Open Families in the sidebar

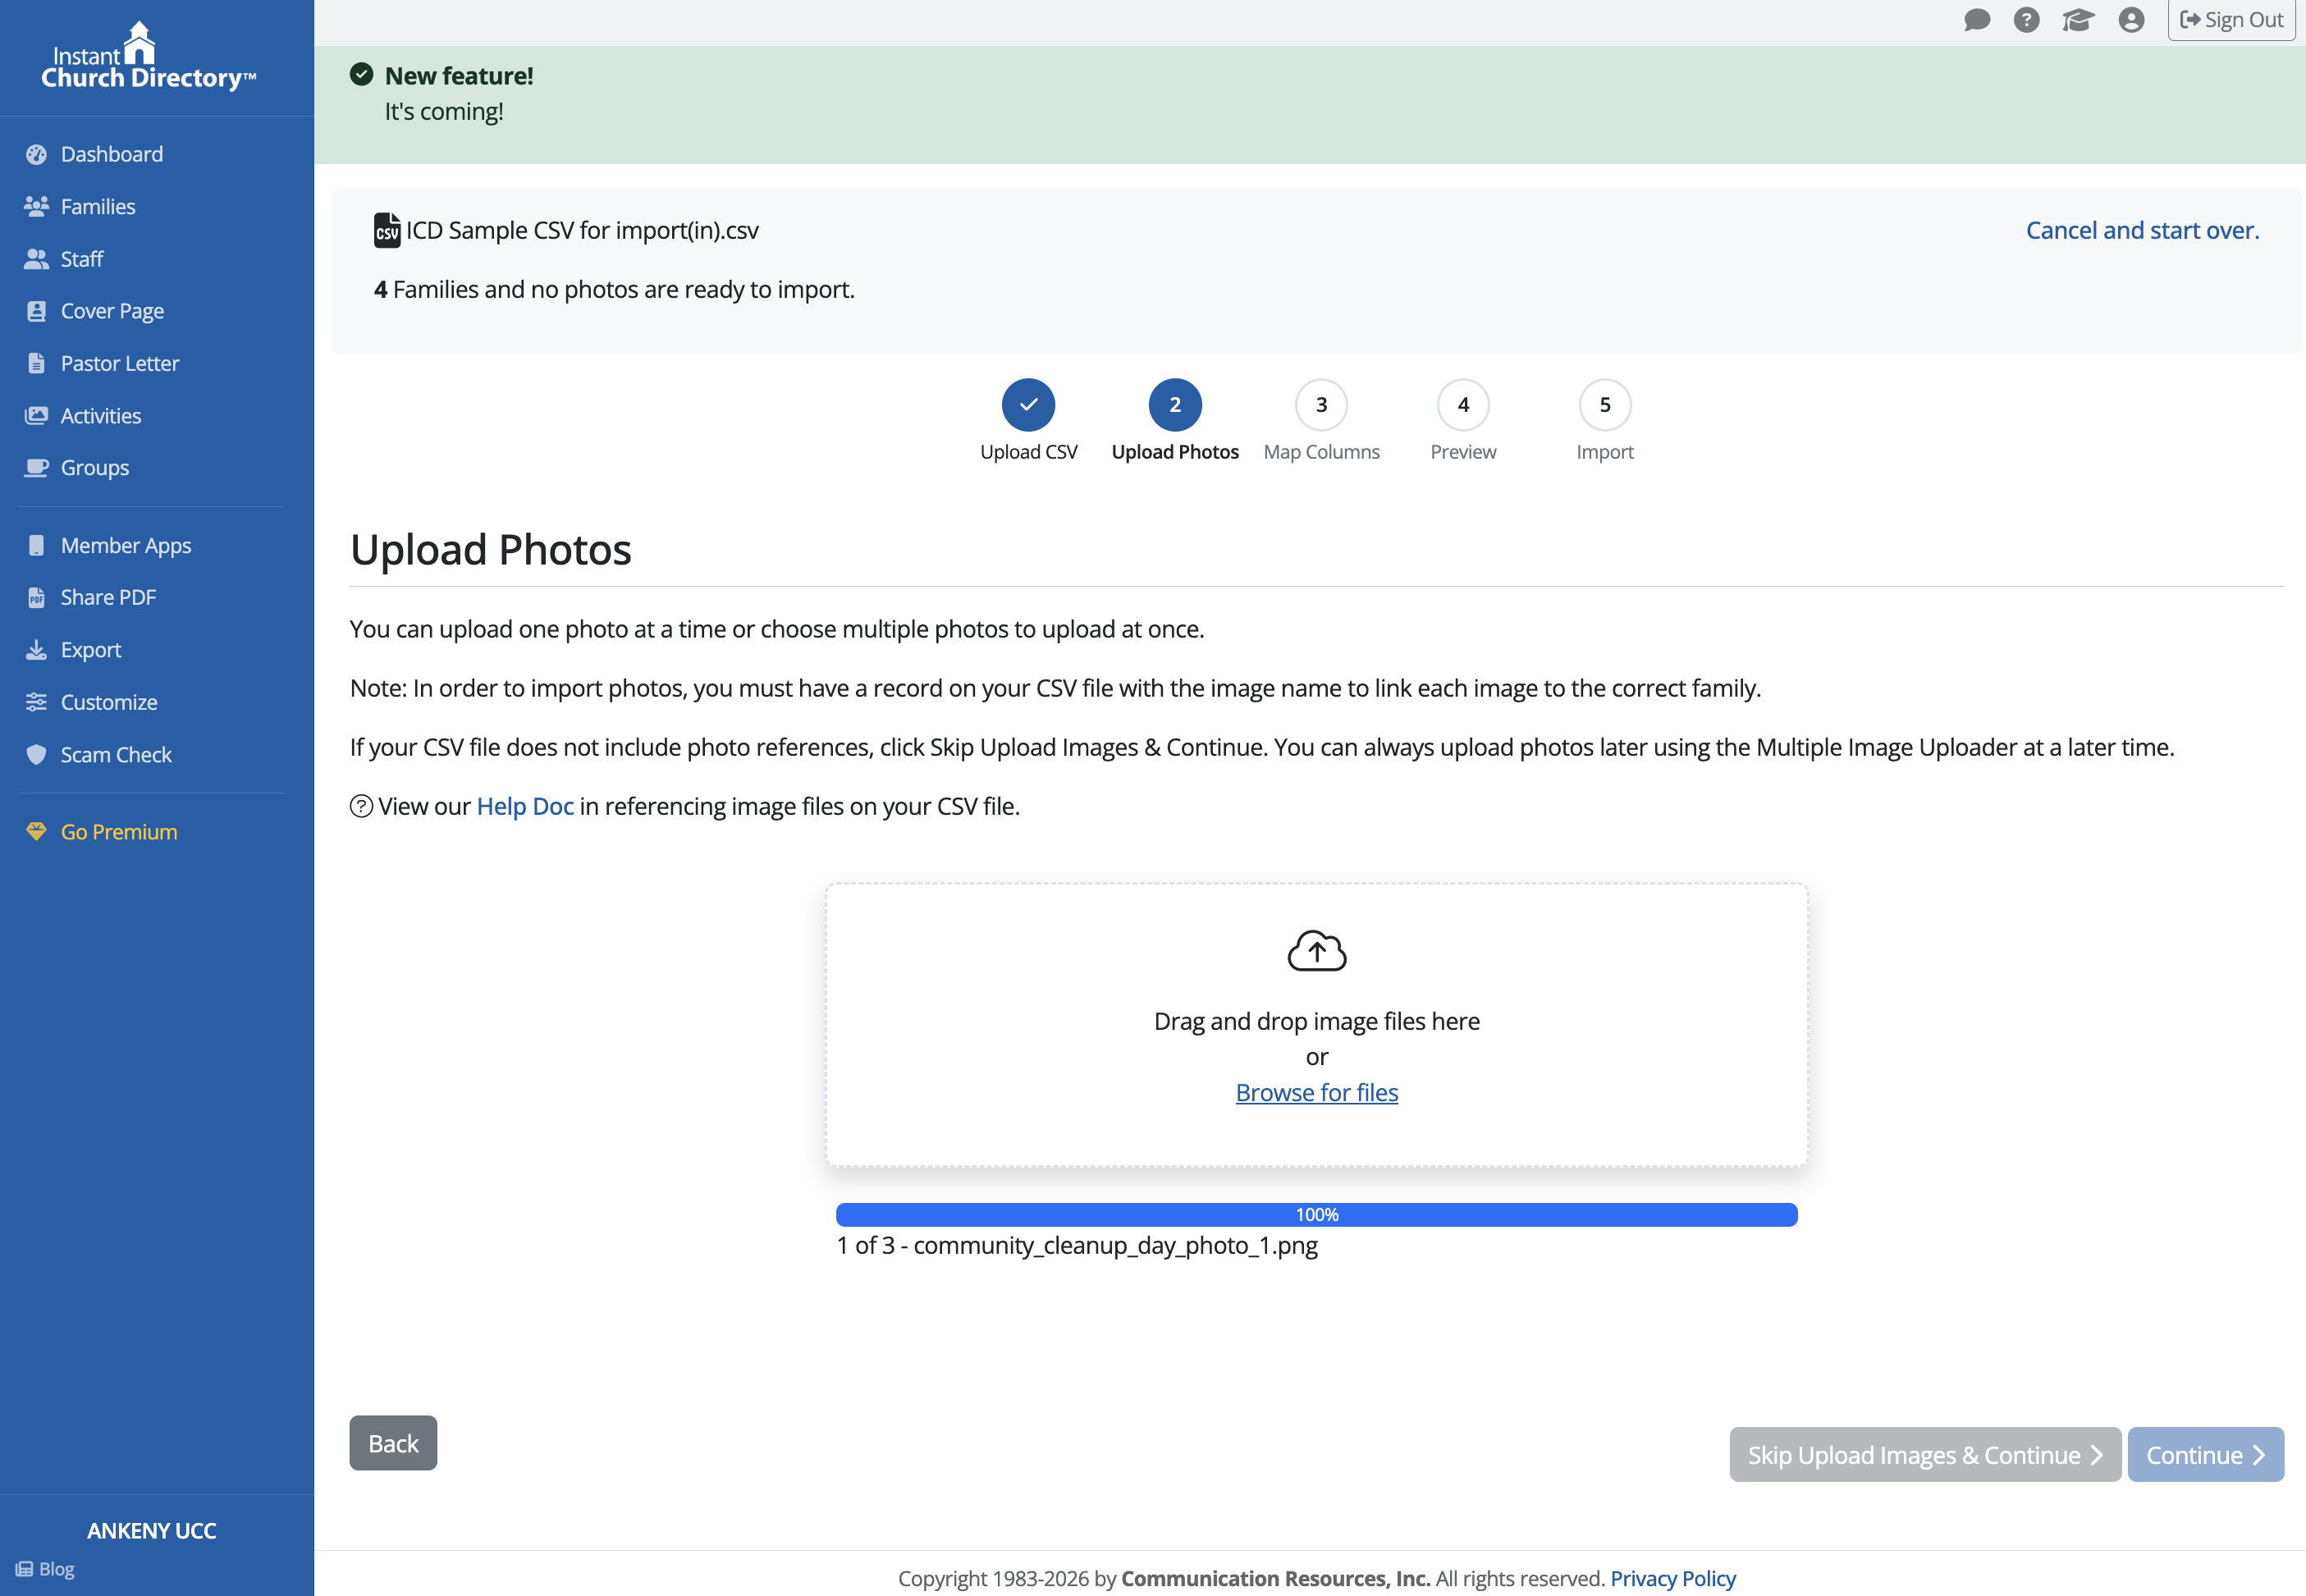click(x=97, y=207)
